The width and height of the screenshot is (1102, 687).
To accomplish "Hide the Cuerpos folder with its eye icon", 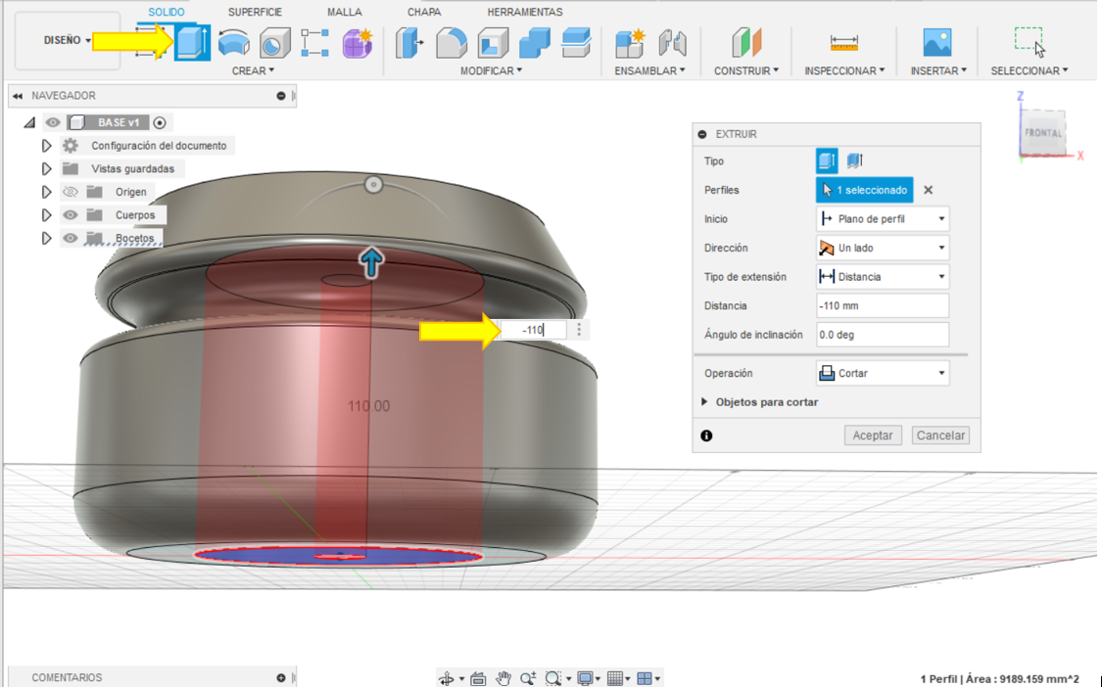I will 71,215.
